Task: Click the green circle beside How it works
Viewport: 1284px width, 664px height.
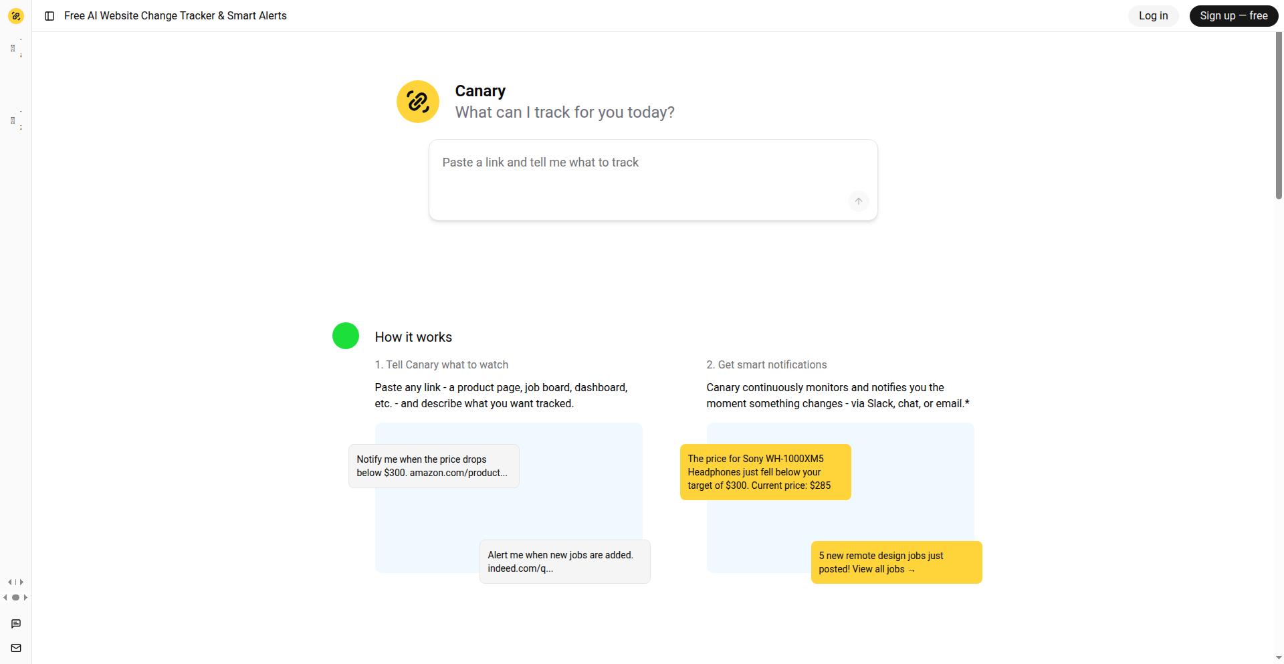Action: point(346,336)
